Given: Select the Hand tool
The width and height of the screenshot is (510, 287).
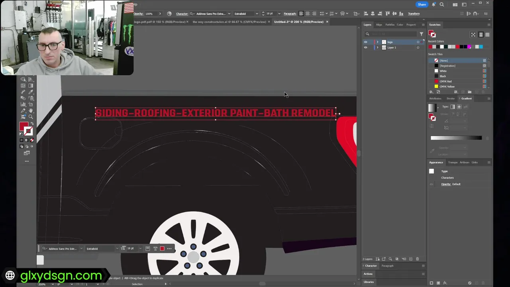Looking at the screenshot, I should click(x=31, y=110).
